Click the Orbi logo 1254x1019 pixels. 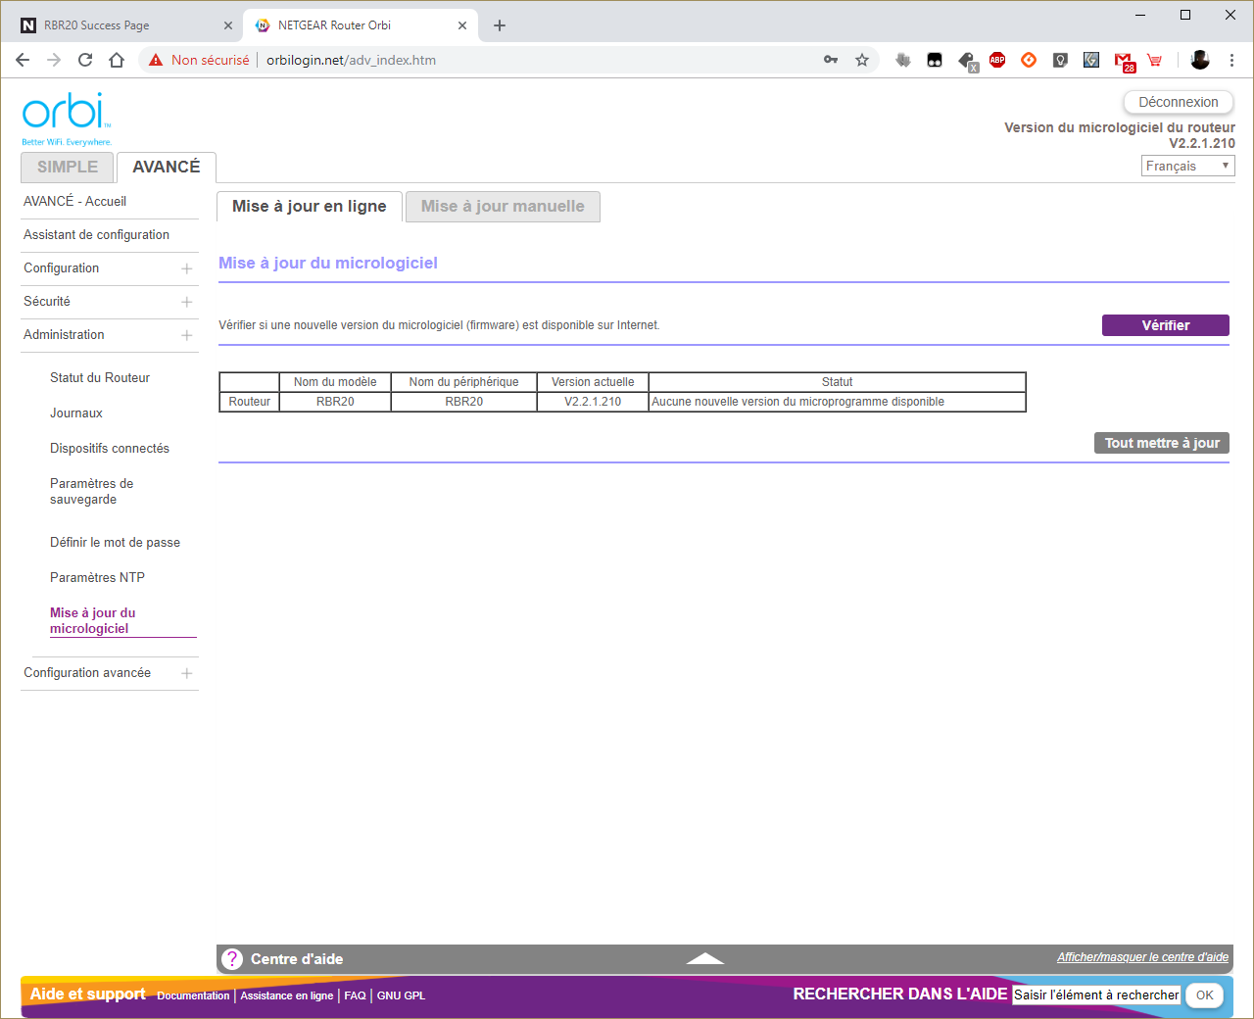click(x=67, y=118)
